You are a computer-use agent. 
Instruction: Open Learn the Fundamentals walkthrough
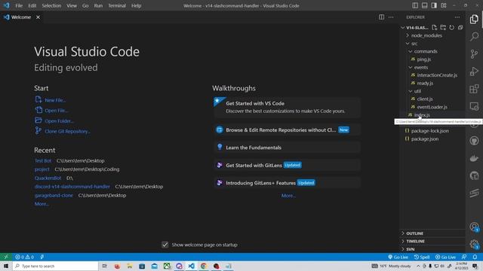(288, 148)
